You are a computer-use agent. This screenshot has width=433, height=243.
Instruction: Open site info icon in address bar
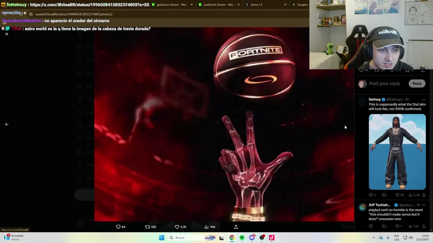[x=31, y=14]
